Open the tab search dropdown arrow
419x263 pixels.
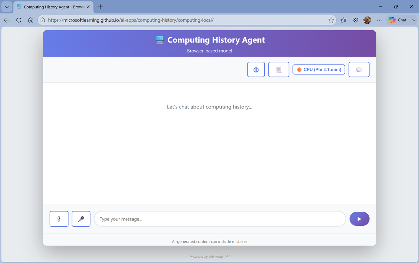coord(7,7)
